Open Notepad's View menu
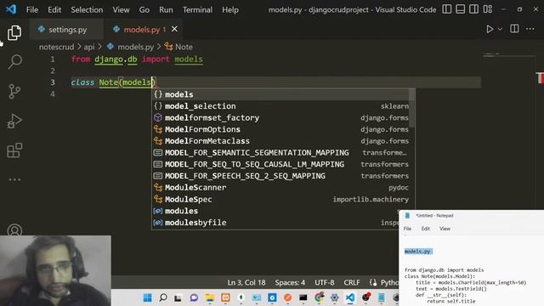The image size is (544, 306). [445, 229]
